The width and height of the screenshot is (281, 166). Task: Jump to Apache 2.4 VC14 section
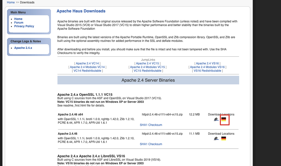pyautogui.click(x=87, y=63)
